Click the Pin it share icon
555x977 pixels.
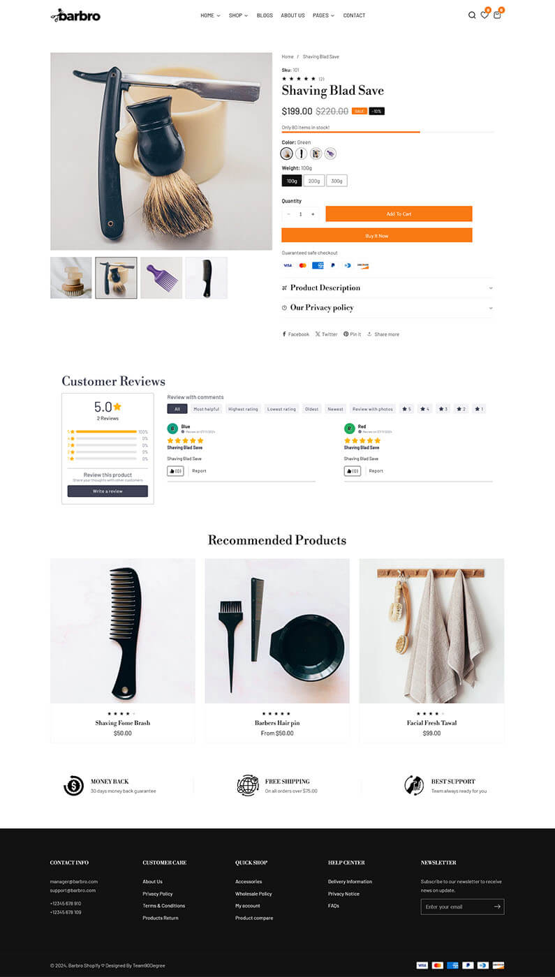tap(352, 334)
